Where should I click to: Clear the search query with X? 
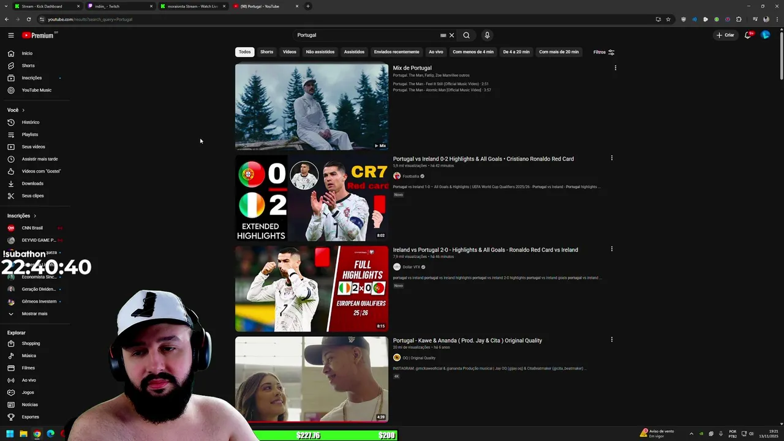pyautogui.click(x=452, y=35)
